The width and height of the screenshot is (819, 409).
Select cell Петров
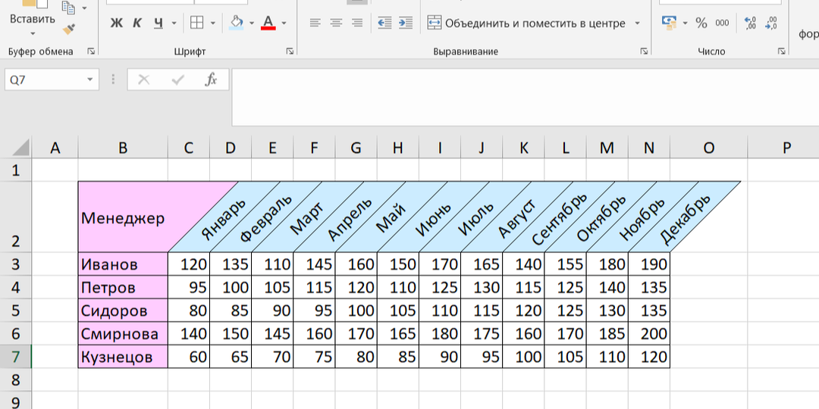point(123,288)
